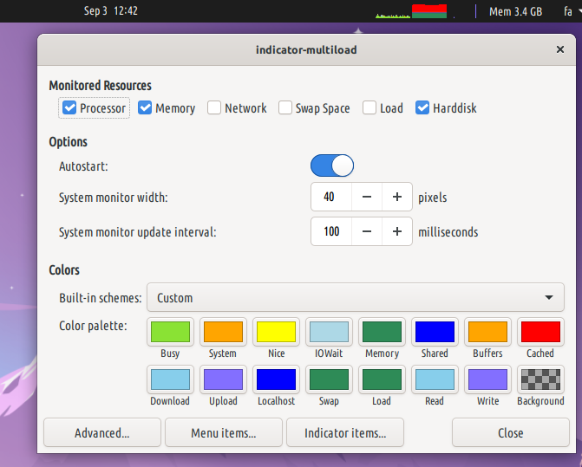Uncheck the Processor checkbox
The image size is (582, 467).
[70, 108]
